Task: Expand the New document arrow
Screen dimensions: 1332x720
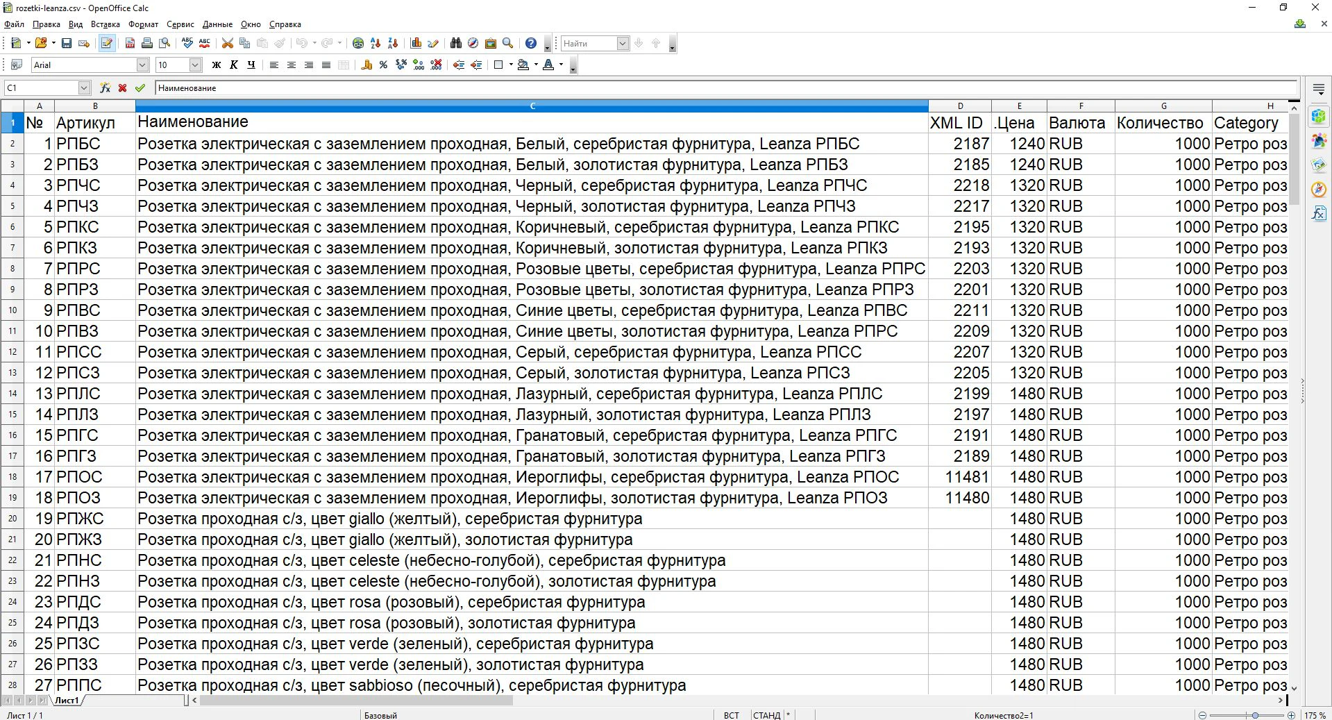Action: coord(28,43)
